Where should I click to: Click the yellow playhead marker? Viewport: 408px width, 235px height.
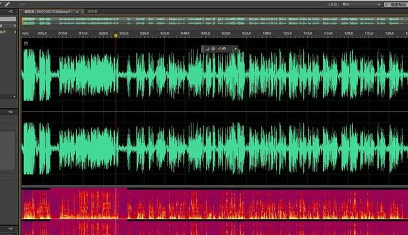[116, 36]
